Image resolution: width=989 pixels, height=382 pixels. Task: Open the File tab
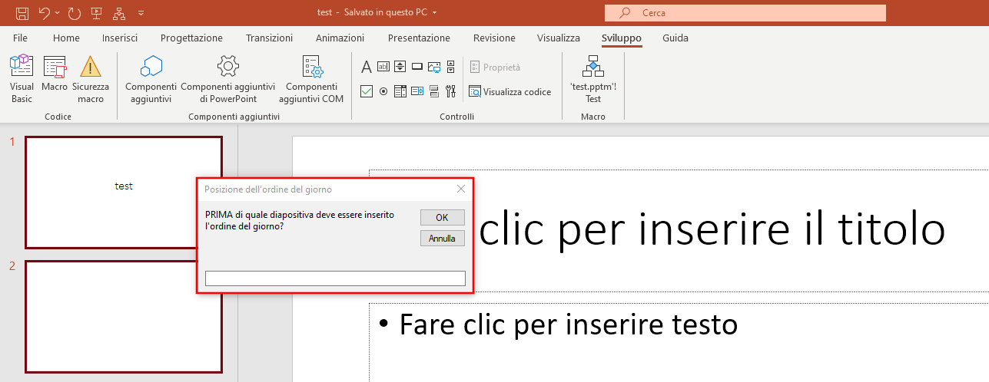[21, 38]
